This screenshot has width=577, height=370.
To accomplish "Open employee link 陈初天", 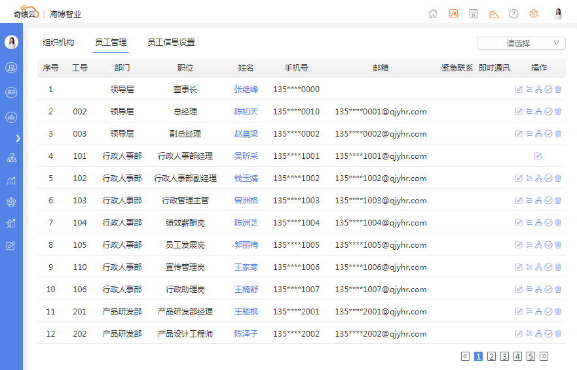I will click(246, 112).
